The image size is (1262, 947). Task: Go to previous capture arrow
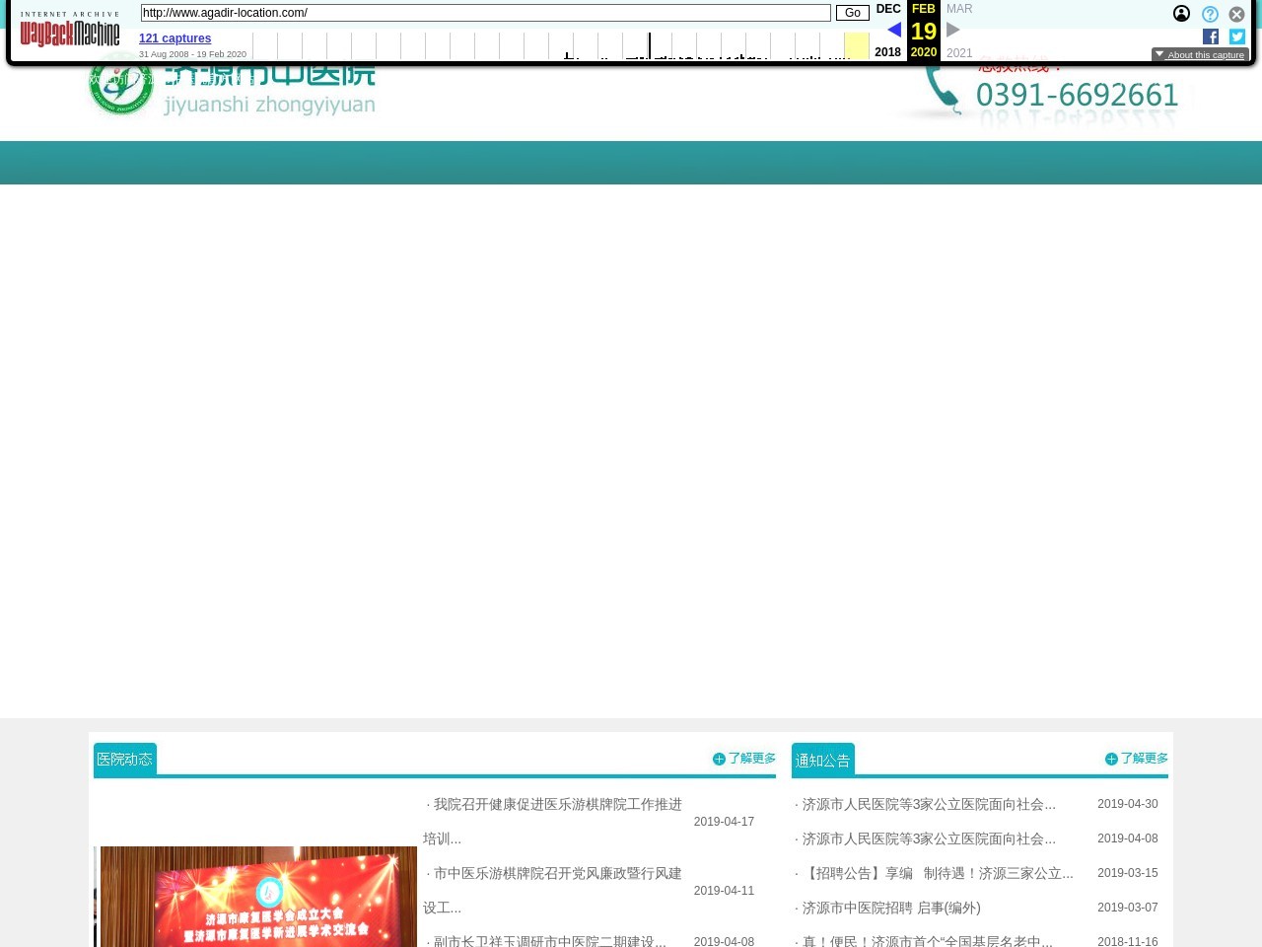point(893,30)
